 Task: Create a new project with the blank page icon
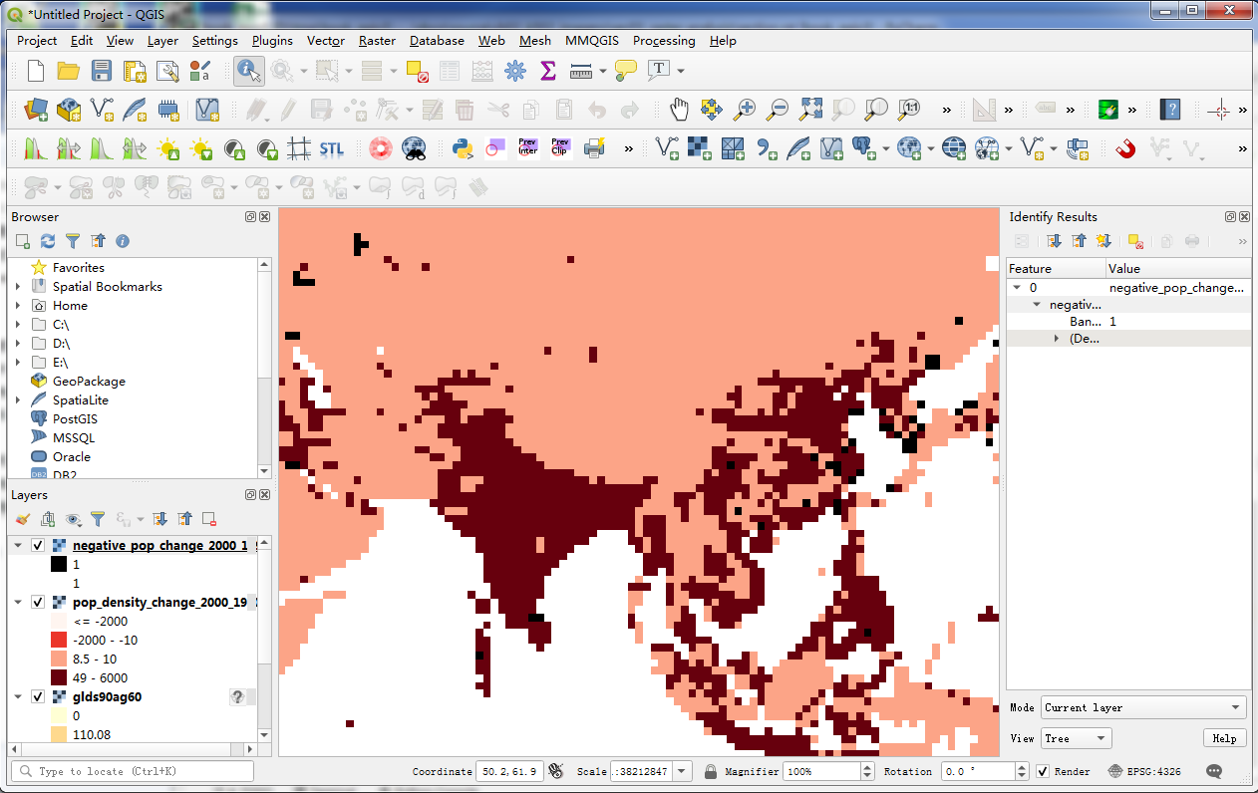(36, 71)
